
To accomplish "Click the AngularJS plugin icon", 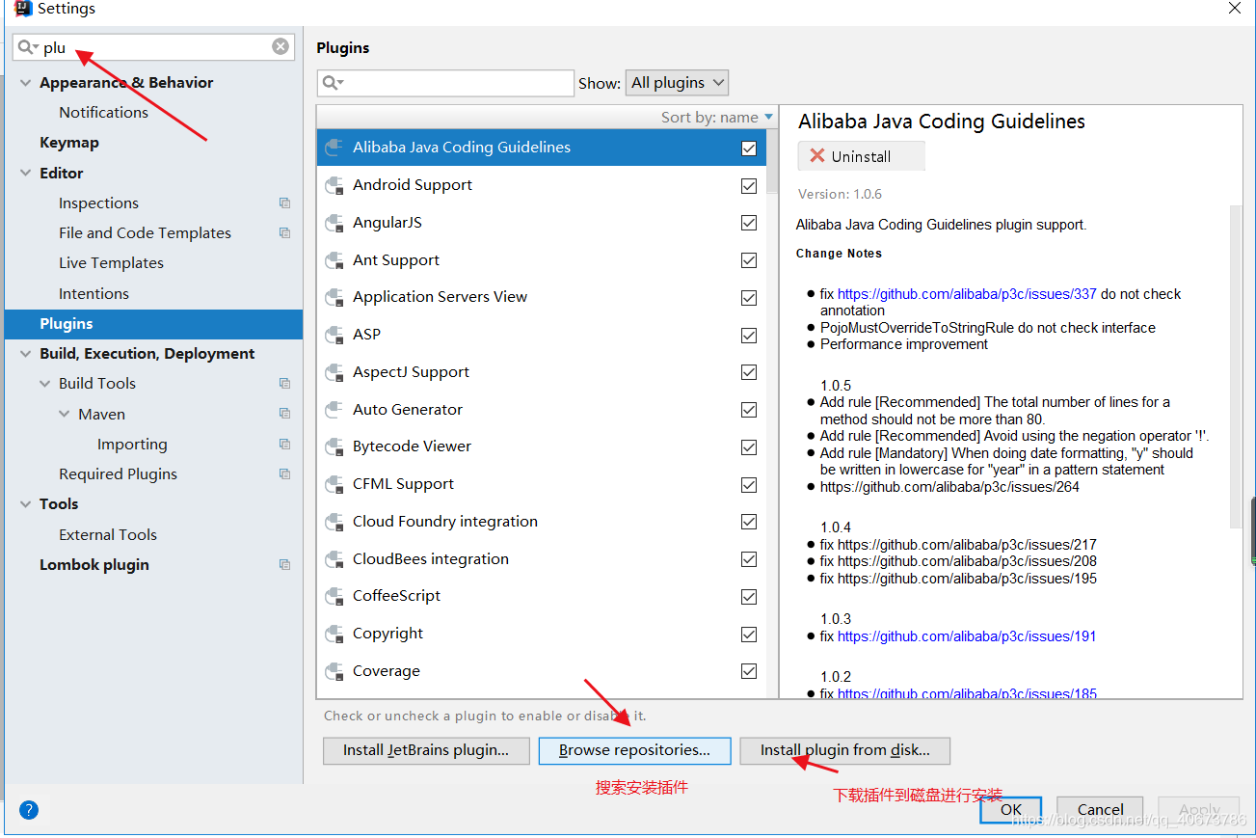I will coord(334,223).
